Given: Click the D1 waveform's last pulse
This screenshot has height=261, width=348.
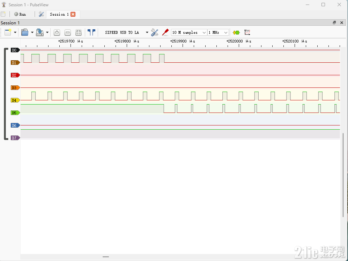Looking at the screenshot, I should [162, 58].
